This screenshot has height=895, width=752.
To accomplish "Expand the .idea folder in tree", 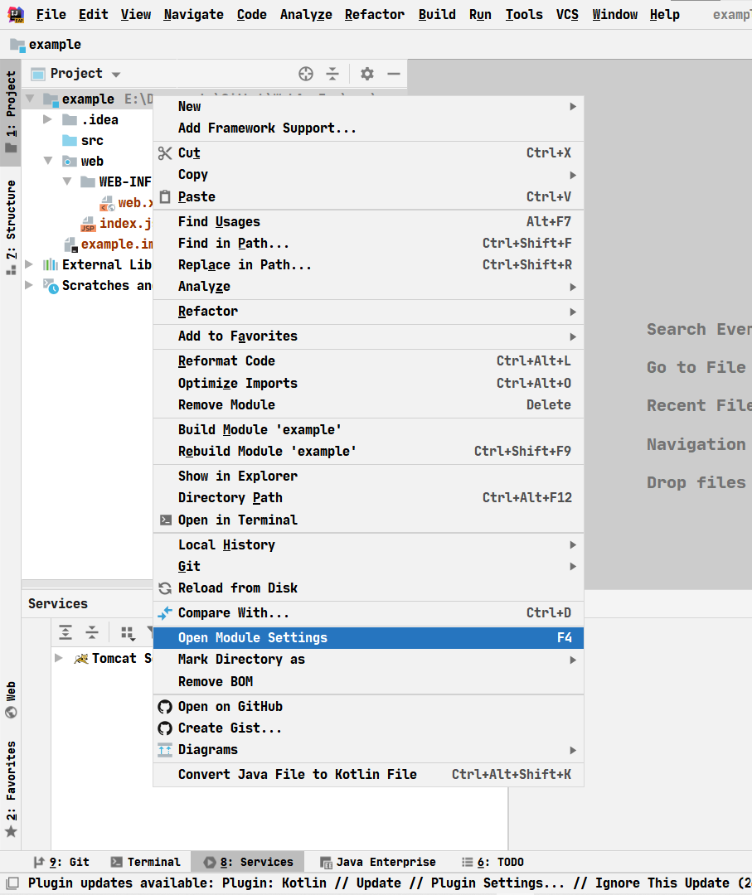I will [x=47, y=119].
